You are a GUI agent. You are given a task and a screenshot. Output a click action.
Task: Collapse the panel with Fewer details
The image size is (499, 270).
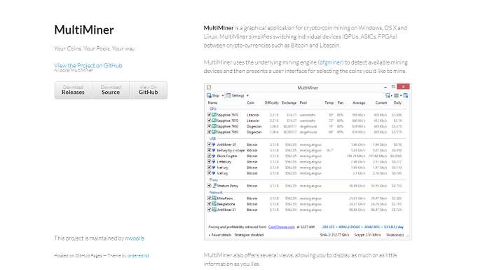pos(219,235)
